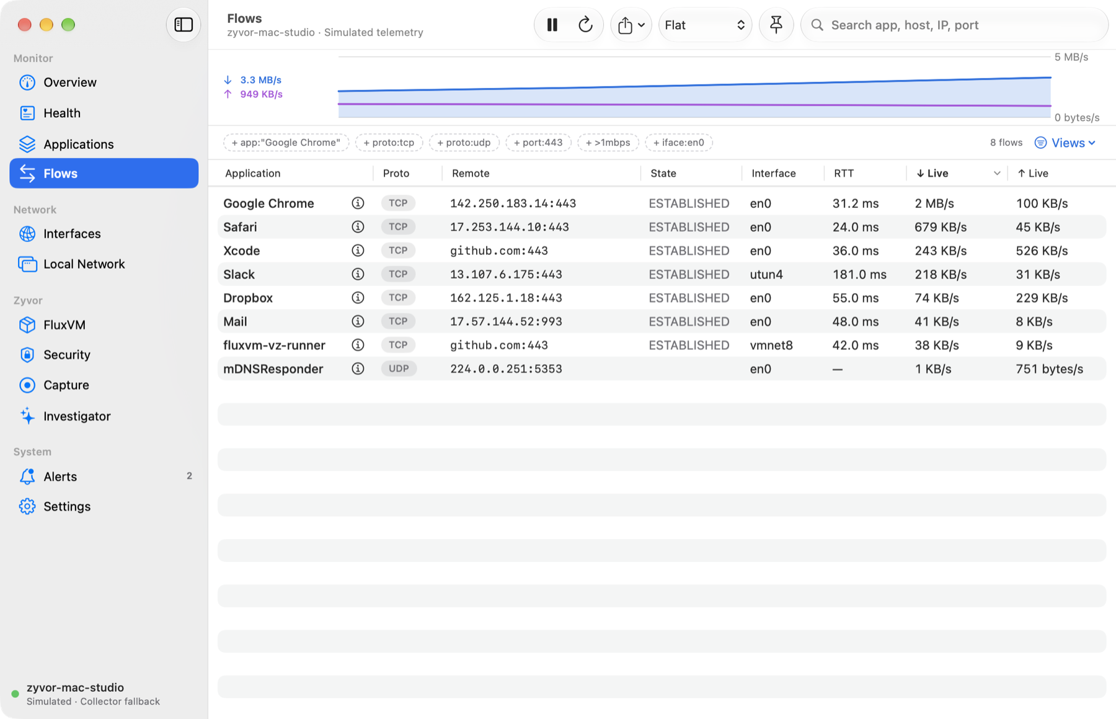Toggle the pin icon in toolbar

click(776, 25)
